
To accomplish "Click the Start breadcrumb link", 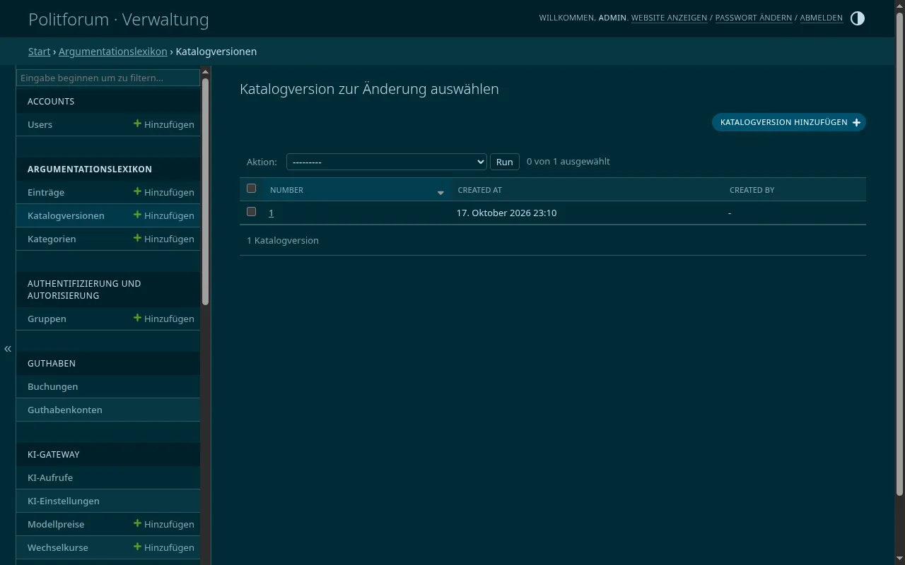I will point(39,52).
